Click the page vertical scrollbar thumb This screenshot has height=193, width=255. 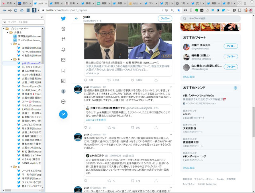[x=253, y=122]
